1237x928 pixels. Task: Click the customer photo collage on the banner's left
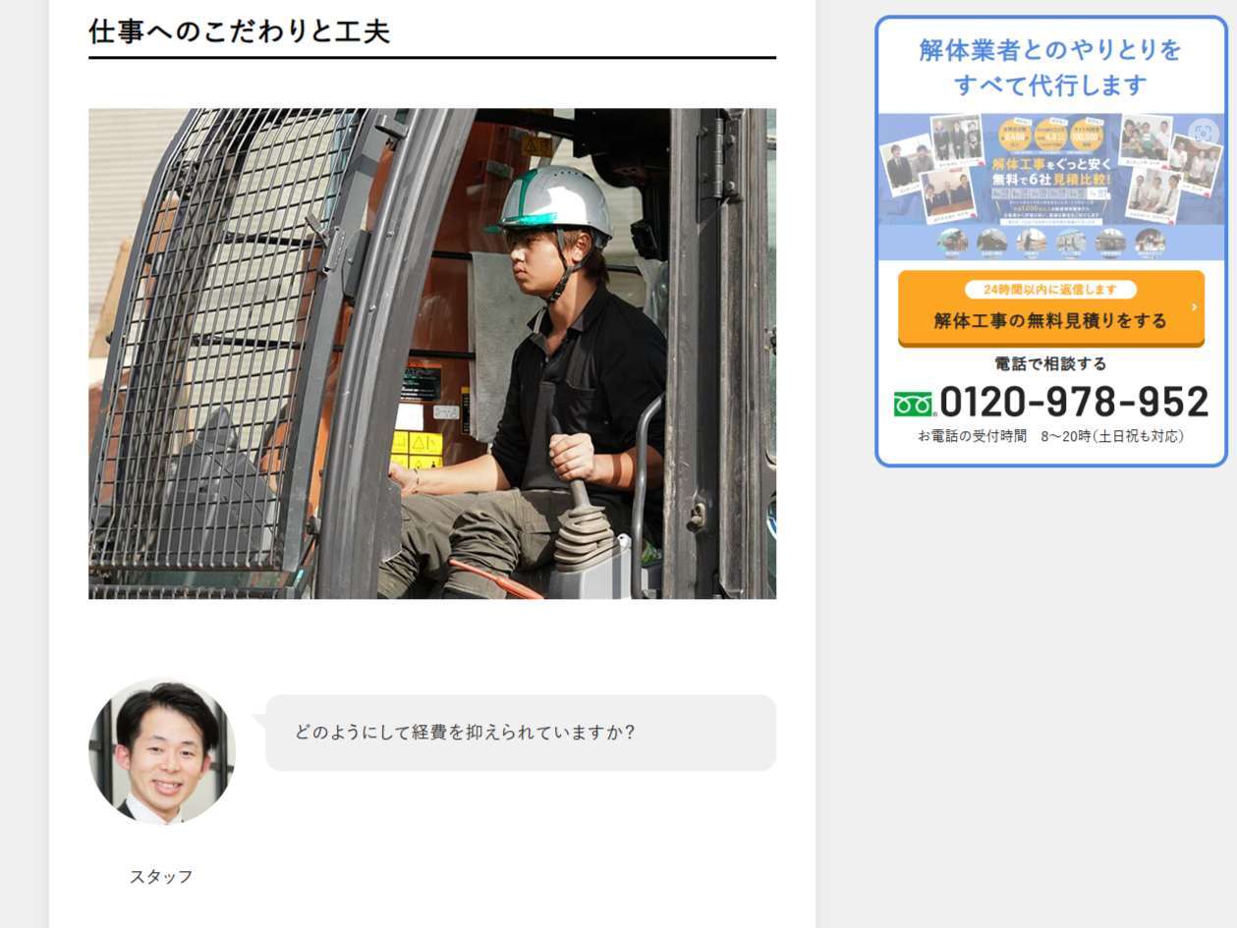931,169
